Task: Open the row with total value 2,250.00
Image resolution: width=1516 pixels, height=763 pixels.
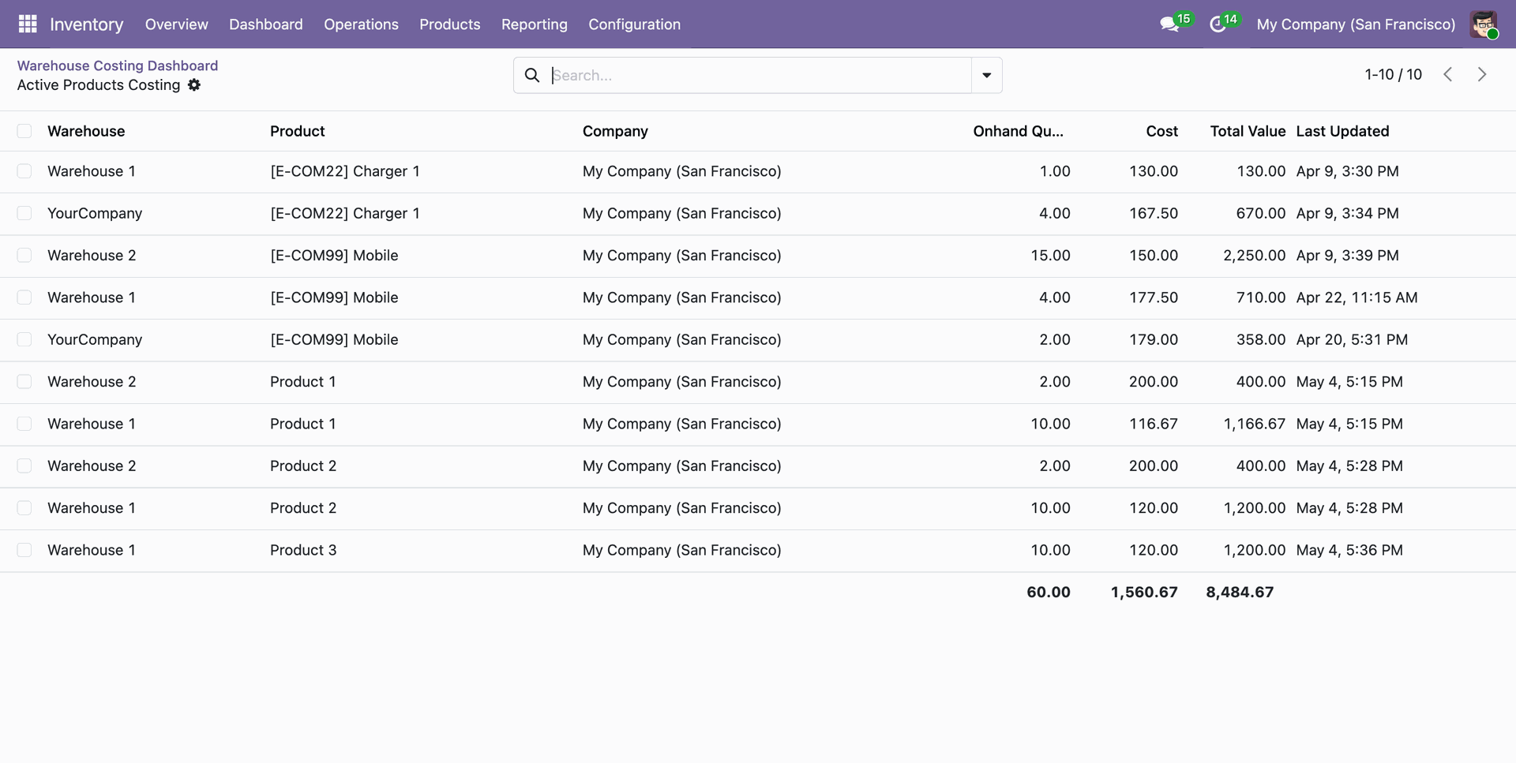Action: [758, 256]
